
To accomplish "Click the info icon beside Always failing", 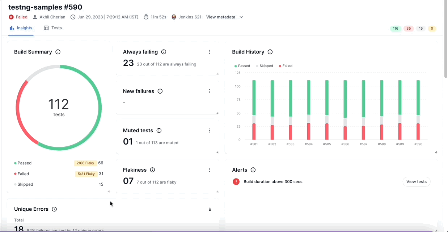I will [164, 52].
